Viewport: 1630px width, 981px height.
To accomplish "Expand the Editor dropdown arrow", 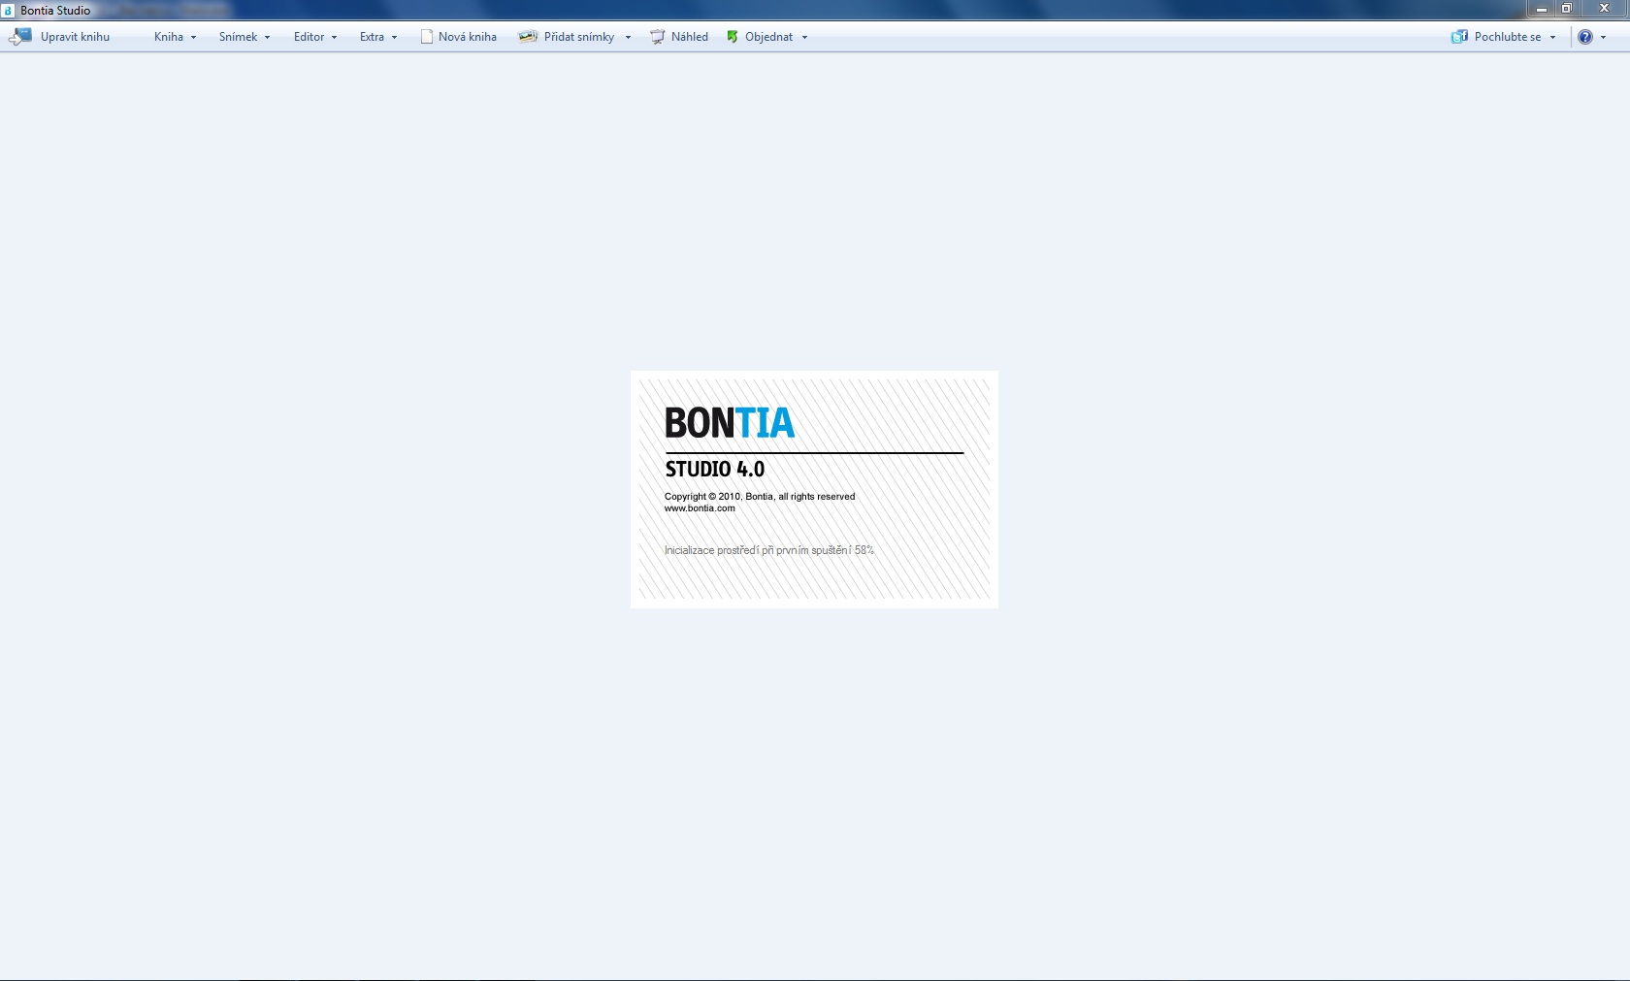I will (335, 38).
